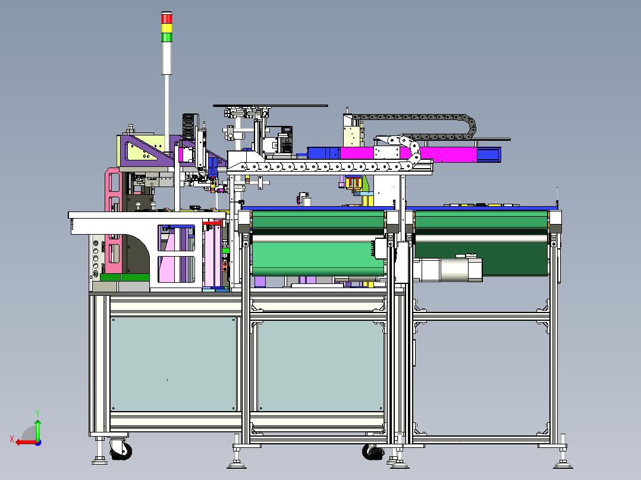641x480 pixels.
Task: Select the left translucent cabinet door panel
Action: click(174, 364)
